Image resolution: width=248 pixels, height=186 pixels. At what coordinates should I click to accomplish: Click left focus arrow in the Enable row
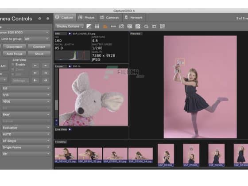click(x=35, y=66)
